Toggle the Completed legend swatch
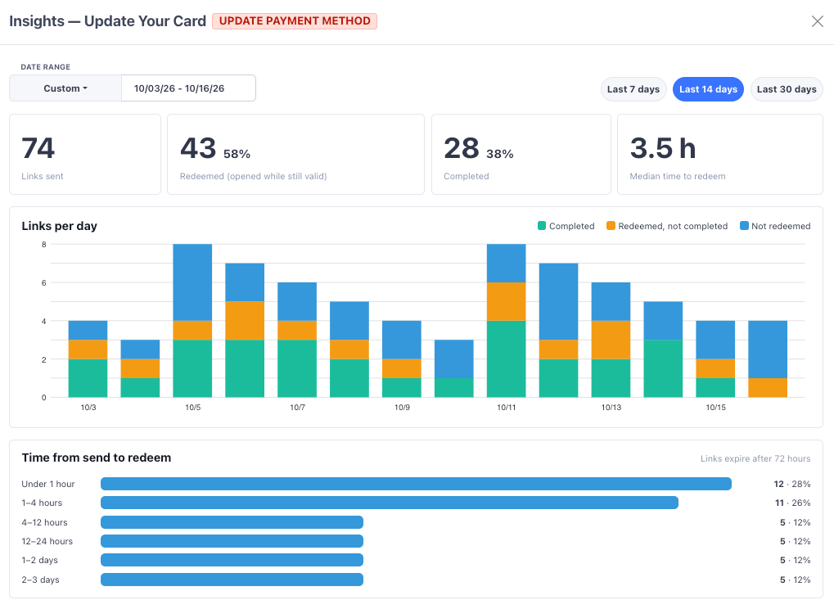Viewport: 834px width, 600px height. tap(542, 226)
